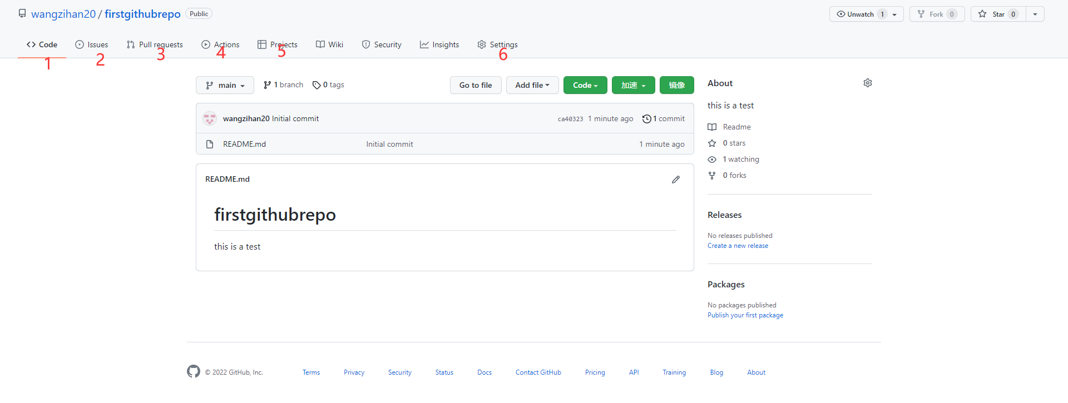Open the Packages heading link
1068x403 pixels.
[x=726, y=284]
